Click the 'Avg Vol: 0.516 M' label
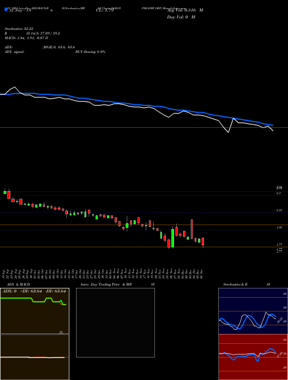Screen dimensions: 288x380 [x=185, y=10]
